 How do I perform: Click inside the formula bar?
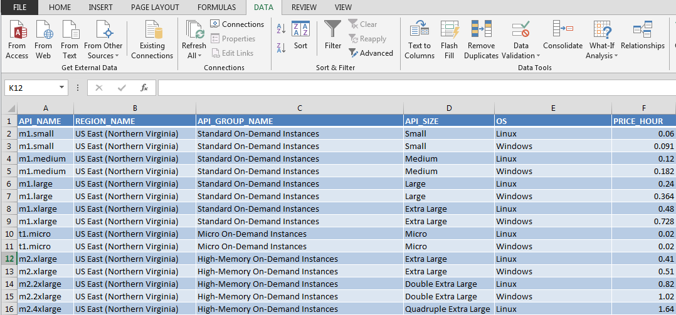(x=414, y=88)
